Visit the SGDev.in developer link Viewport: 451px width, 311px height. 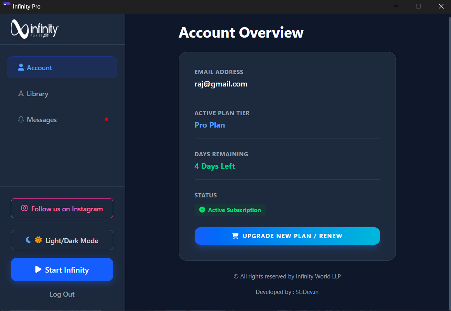[307, 292]
